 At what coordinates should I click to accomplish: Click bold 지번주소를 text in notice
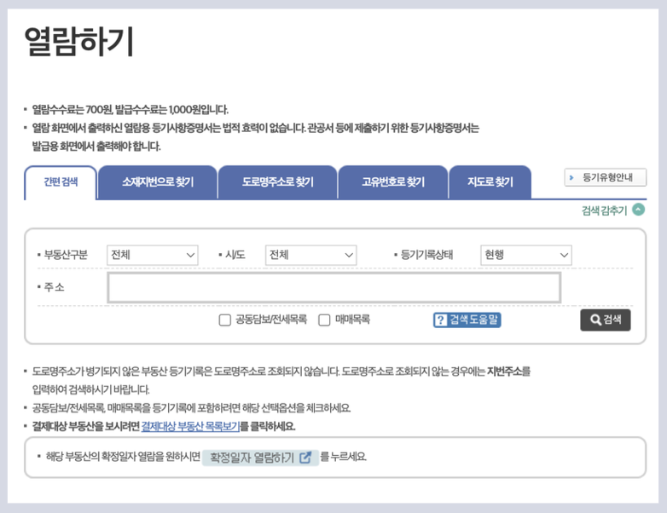click(x=508, y=372)
